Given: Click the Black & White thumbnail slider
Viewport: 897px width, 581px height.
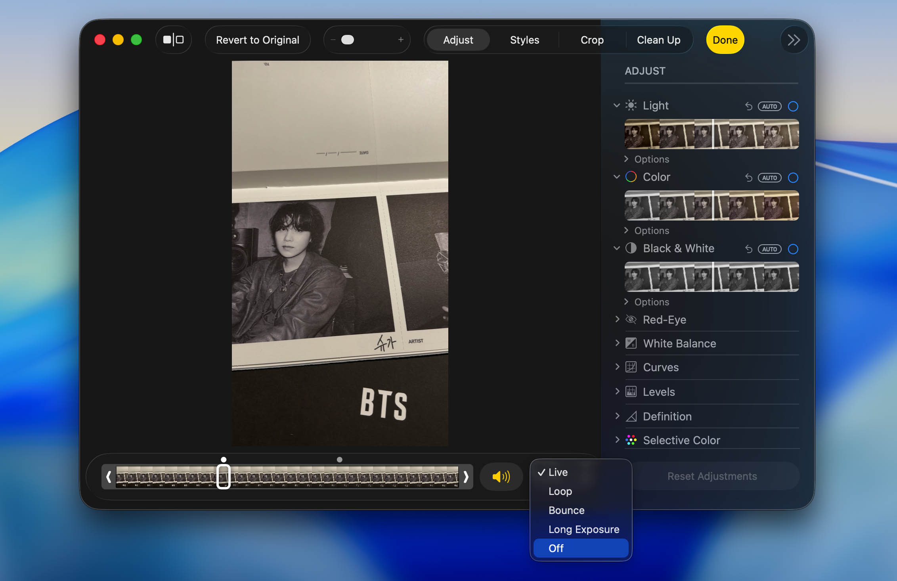Looking at the screenshot, I should point(712,277).
